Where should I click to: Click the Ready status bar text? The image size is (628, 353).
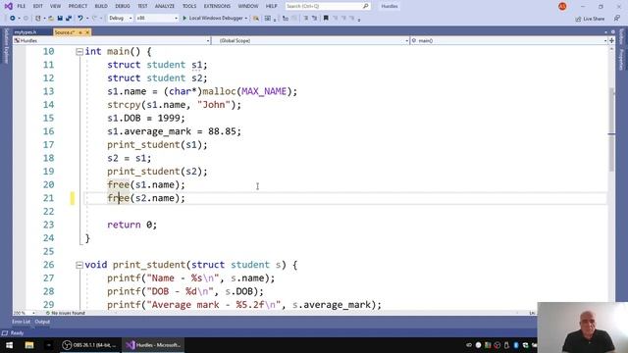point(17,333)
